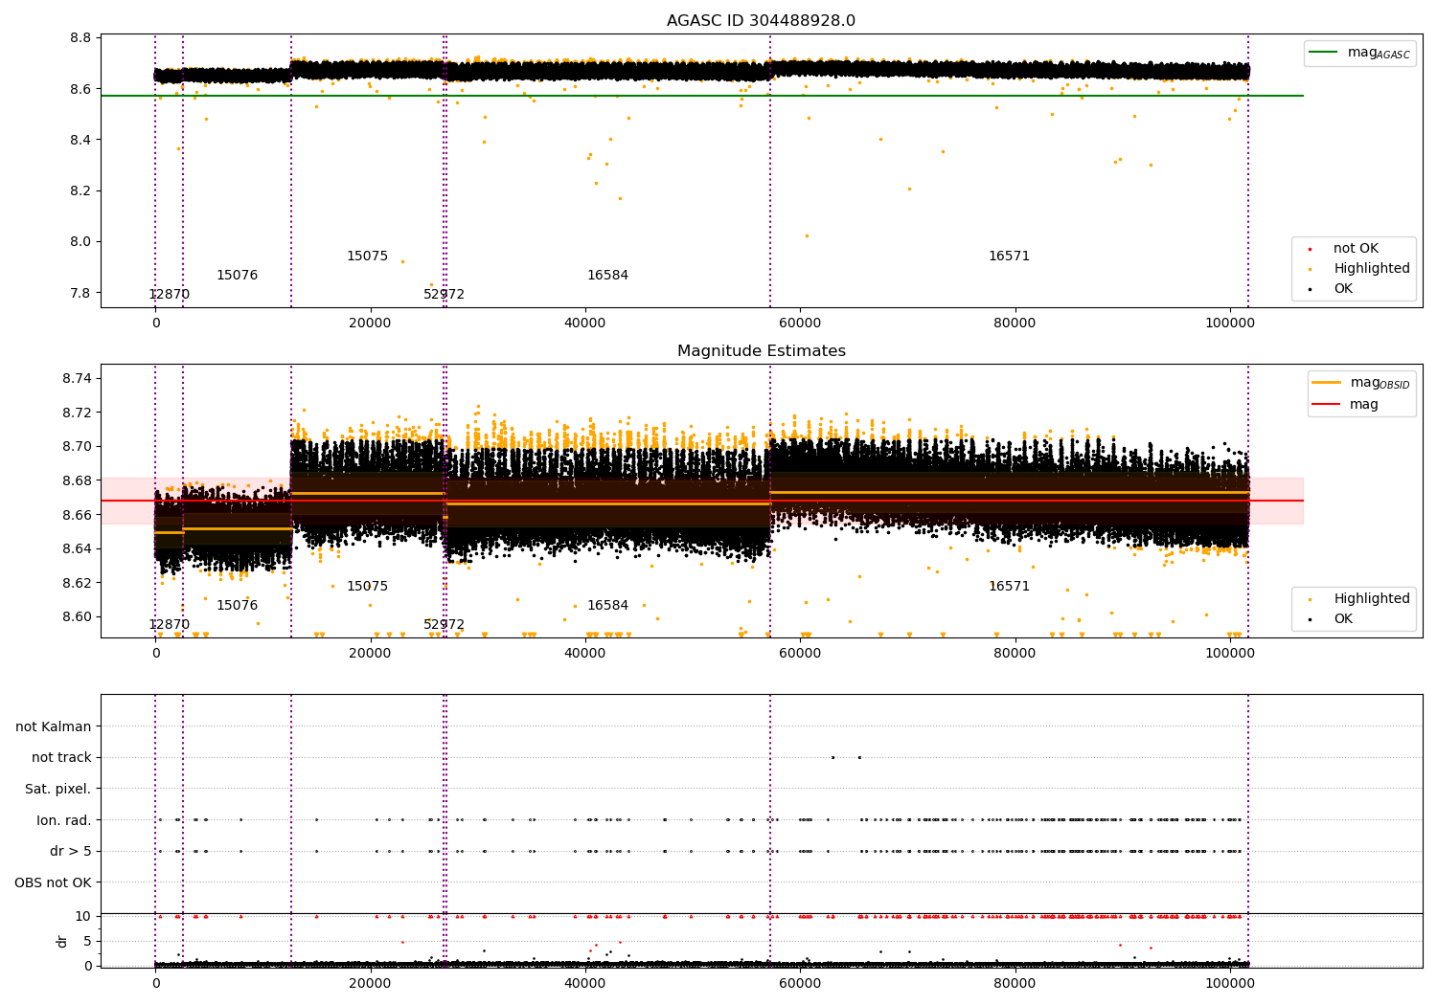Image resolution: width=1437 pixels, height=1005 pixels.
Task: Click the 5 tick on the dr axis
Action: tap(87, 941)
